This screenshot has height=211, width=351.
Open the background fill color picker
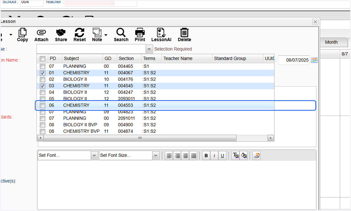click(244, 156)
